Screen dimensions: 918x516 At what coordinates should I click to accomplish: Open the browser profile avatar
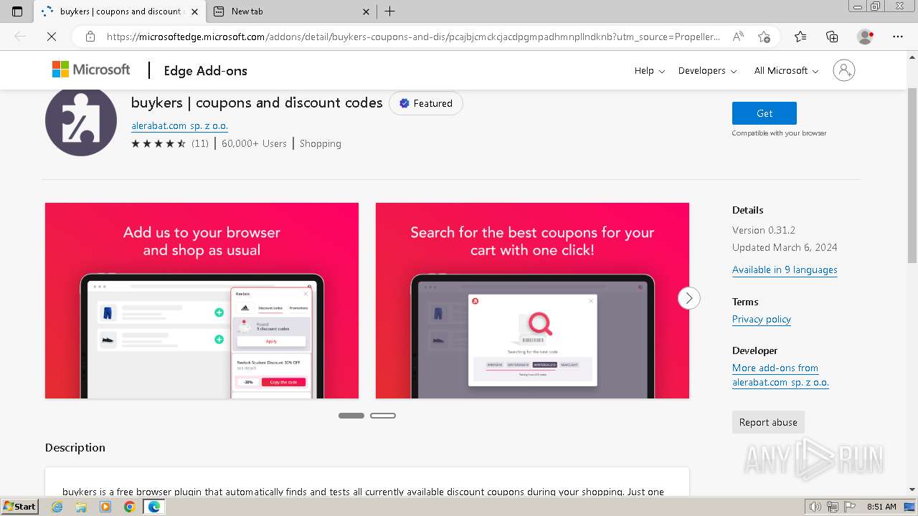coord(865,37)
